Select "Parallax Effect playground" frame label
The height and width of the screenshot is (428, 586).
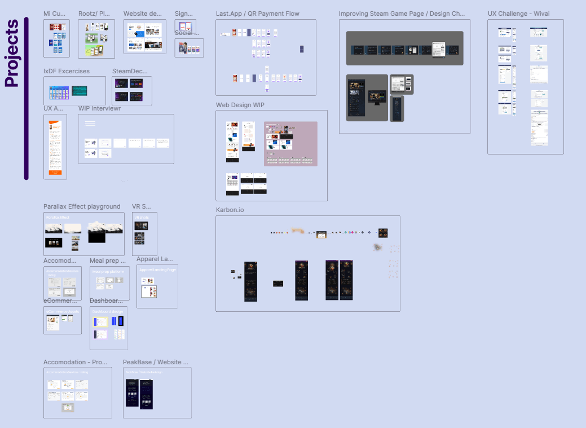[x=82, y=206]
